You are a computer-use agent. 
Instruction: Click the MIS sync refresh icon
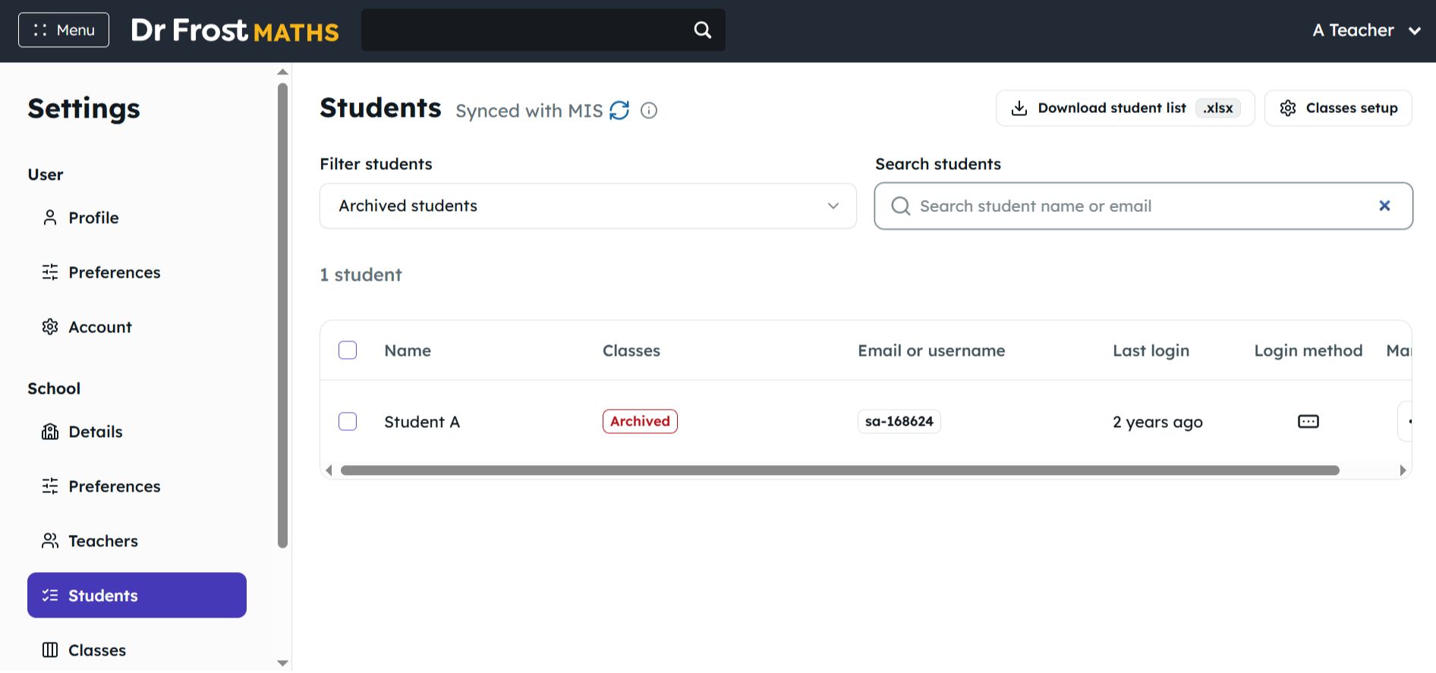620,111
